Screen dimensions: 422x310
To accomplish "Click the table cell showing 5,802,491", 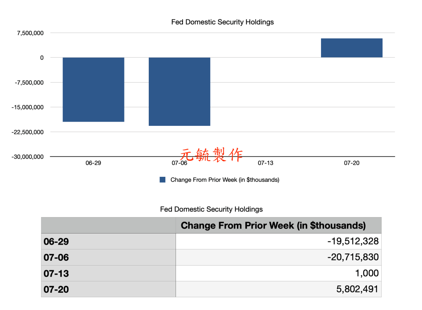I will [x=278, y=289].
